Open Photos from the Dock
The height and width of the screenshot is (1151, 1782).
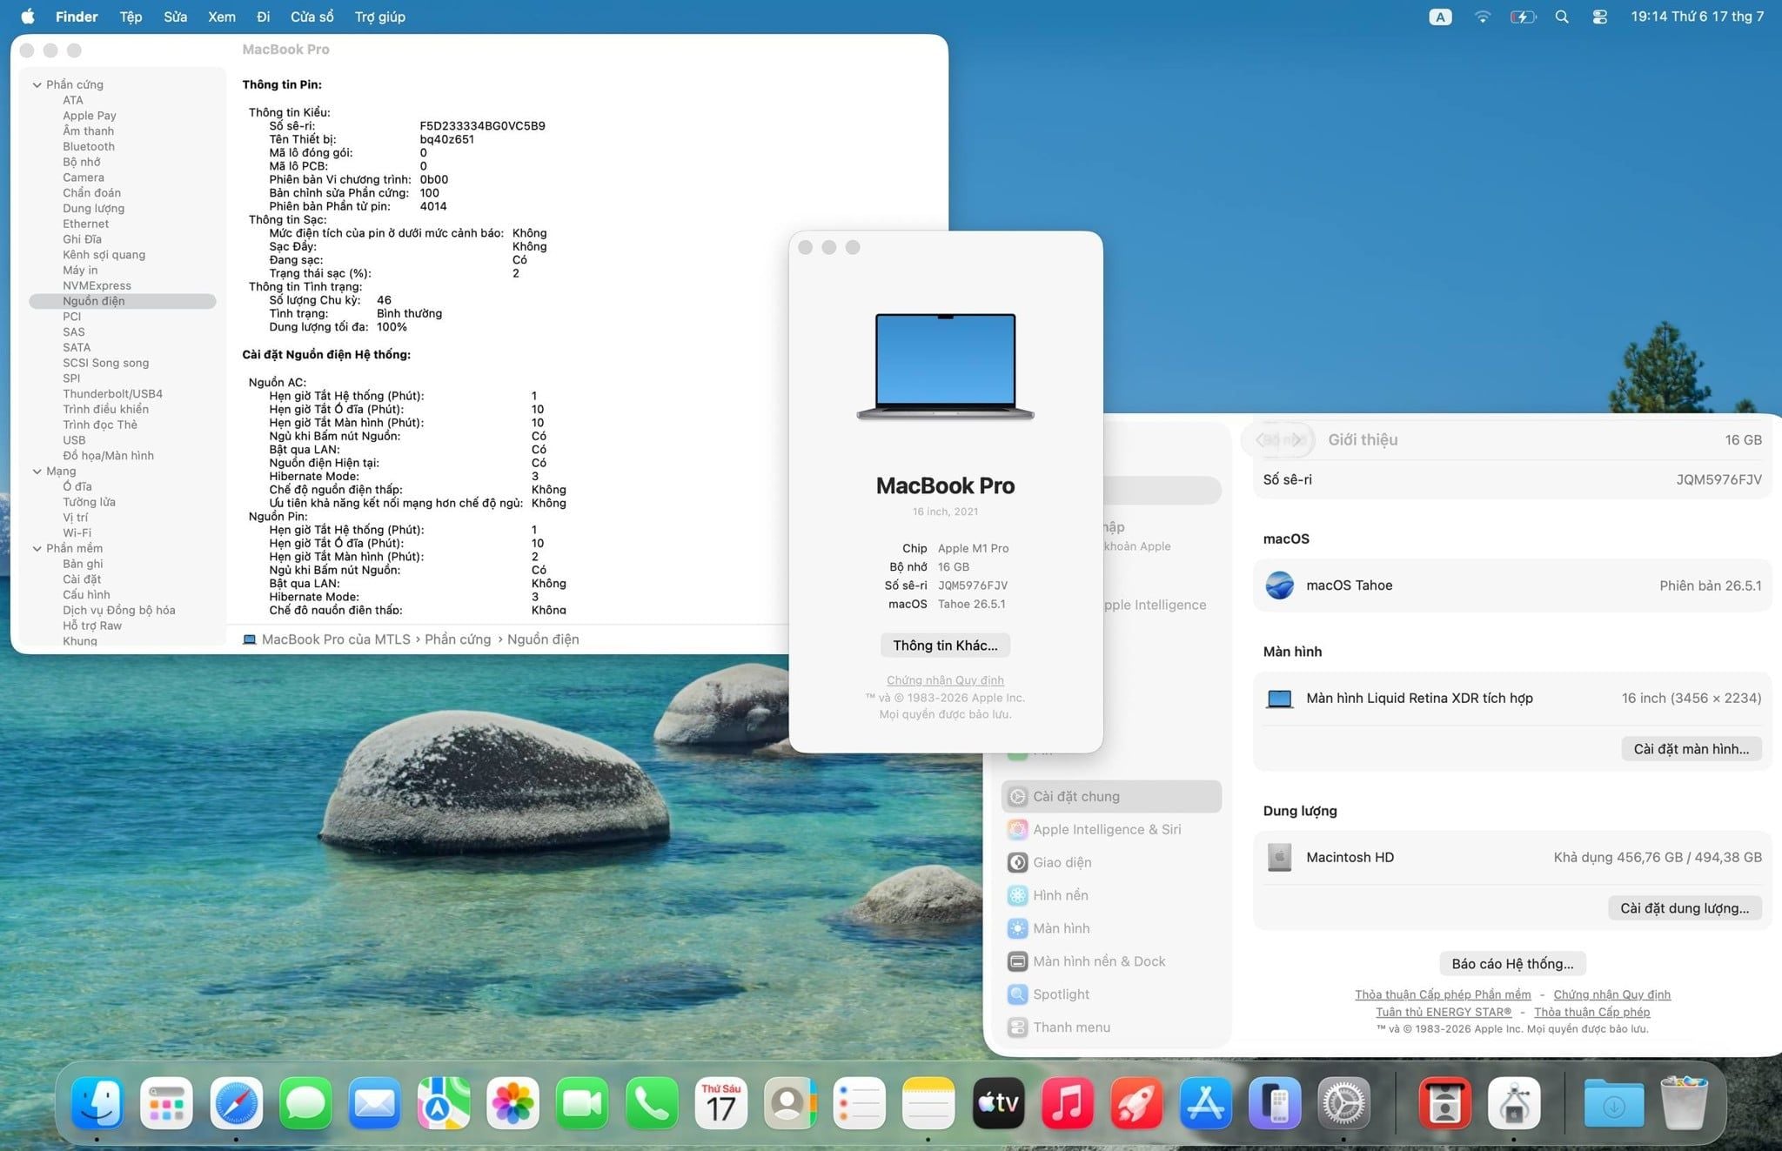coord(512,1103)
